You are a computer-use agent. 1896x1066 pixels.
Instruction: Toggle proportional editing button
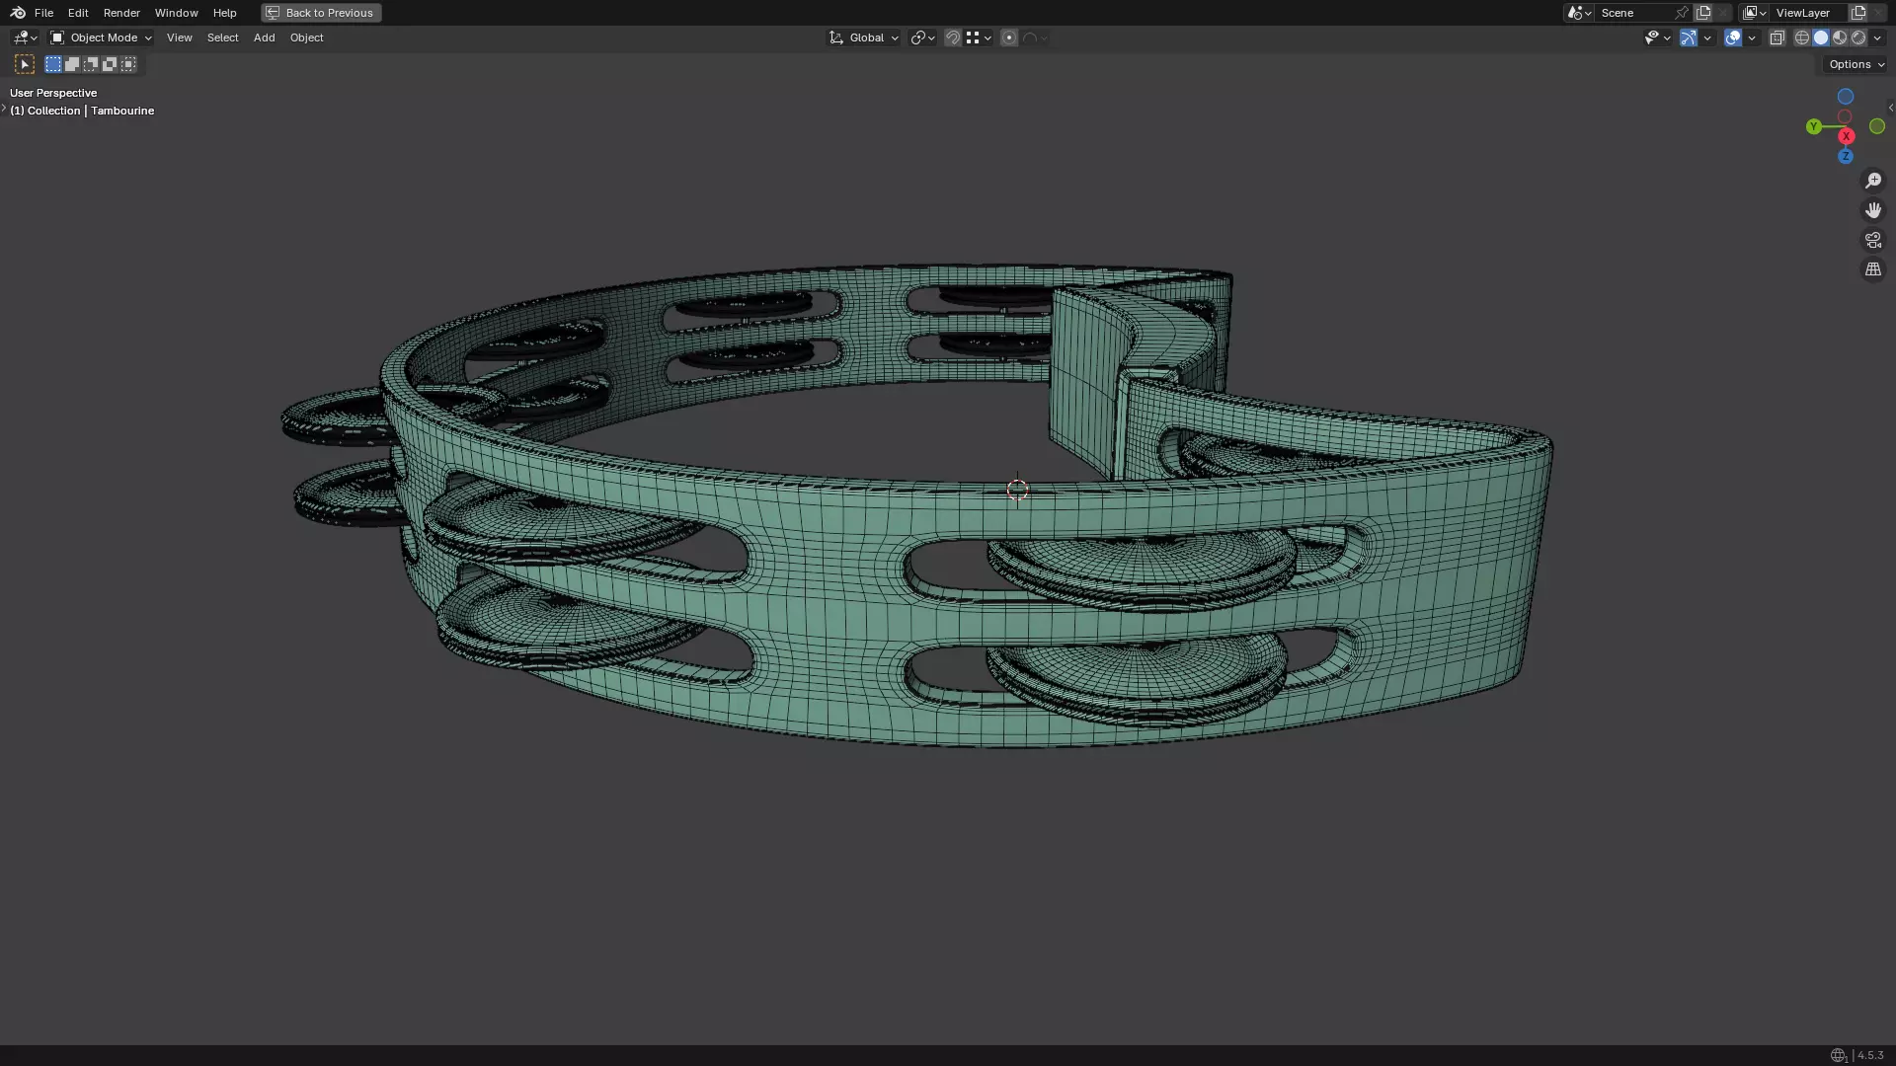tap(1009, 38)
